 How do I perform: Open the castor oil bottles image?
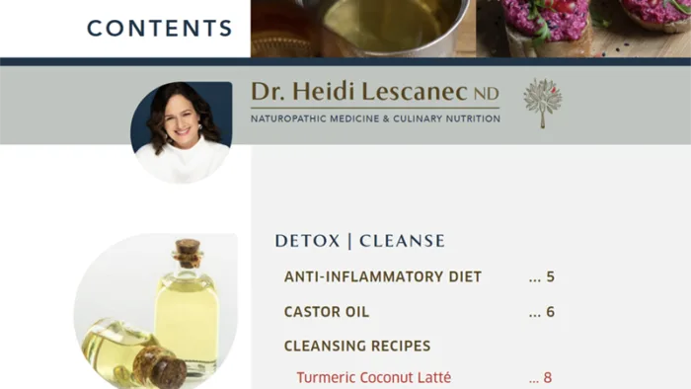(x=156, y=311)
